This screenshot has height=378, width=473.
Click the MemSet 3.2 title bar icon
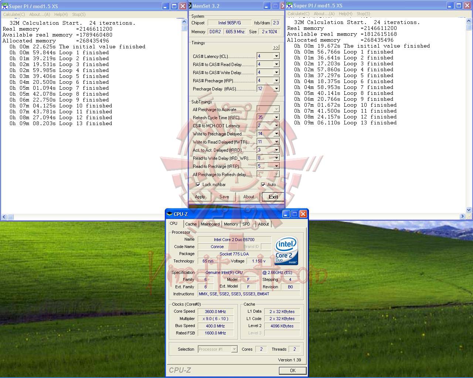(190, 6)
